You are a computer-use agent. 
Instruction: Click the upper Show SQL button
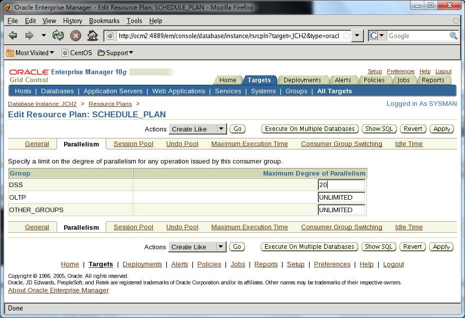[379, 129]
